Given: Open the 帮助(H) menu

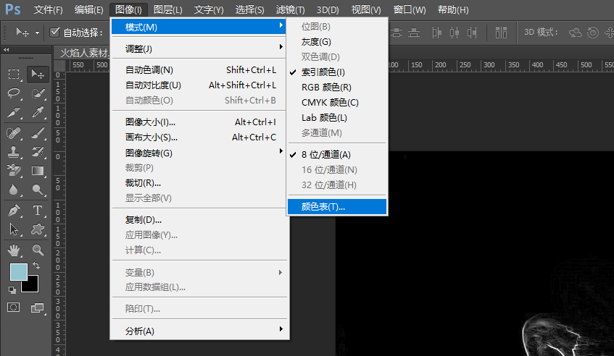Looking at the screenshot, I should [453, 10].
